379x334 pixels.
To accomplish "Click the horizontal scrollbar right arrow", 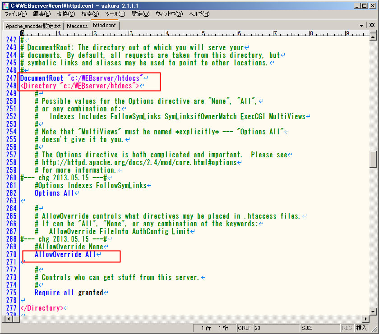I will pyautogui.click(x=366, y=319).
